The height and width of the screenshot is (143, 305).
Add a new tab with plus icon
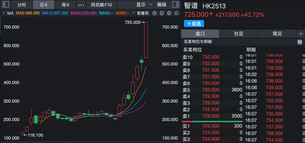(301, 34)
